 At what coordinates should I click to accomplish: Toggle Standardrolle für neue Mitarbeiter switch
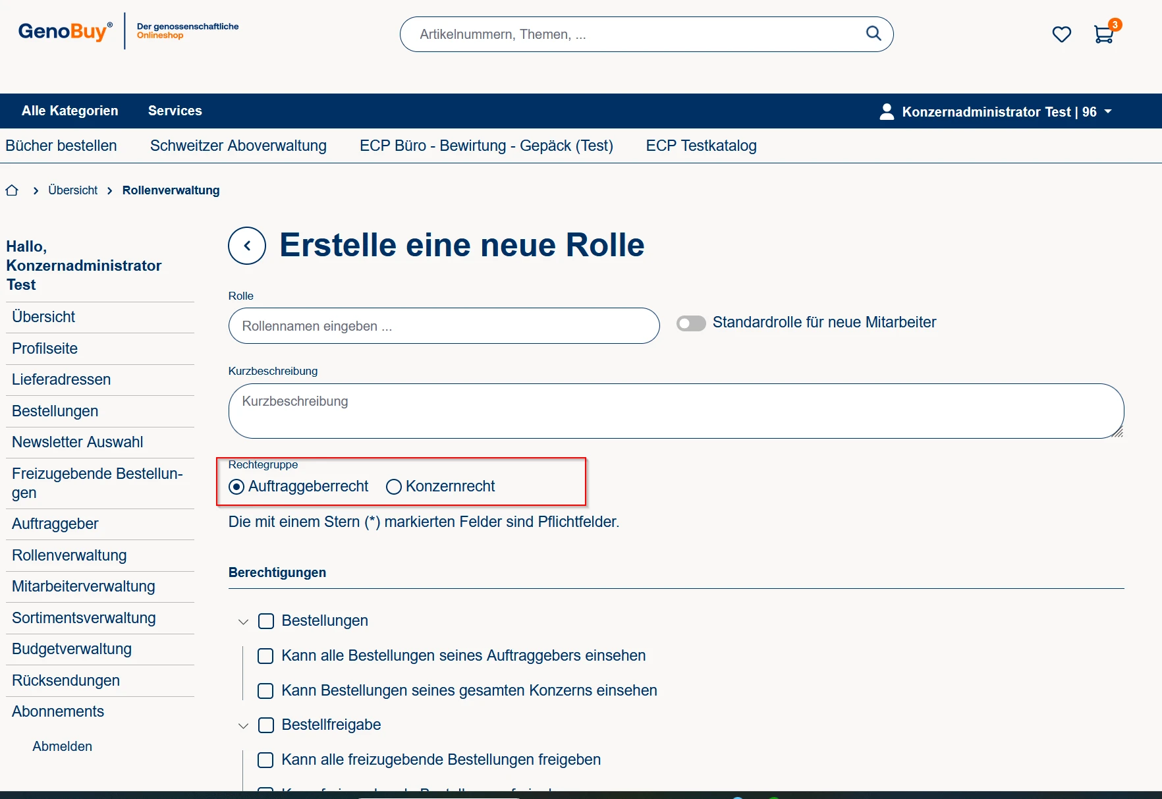[691, 323]
